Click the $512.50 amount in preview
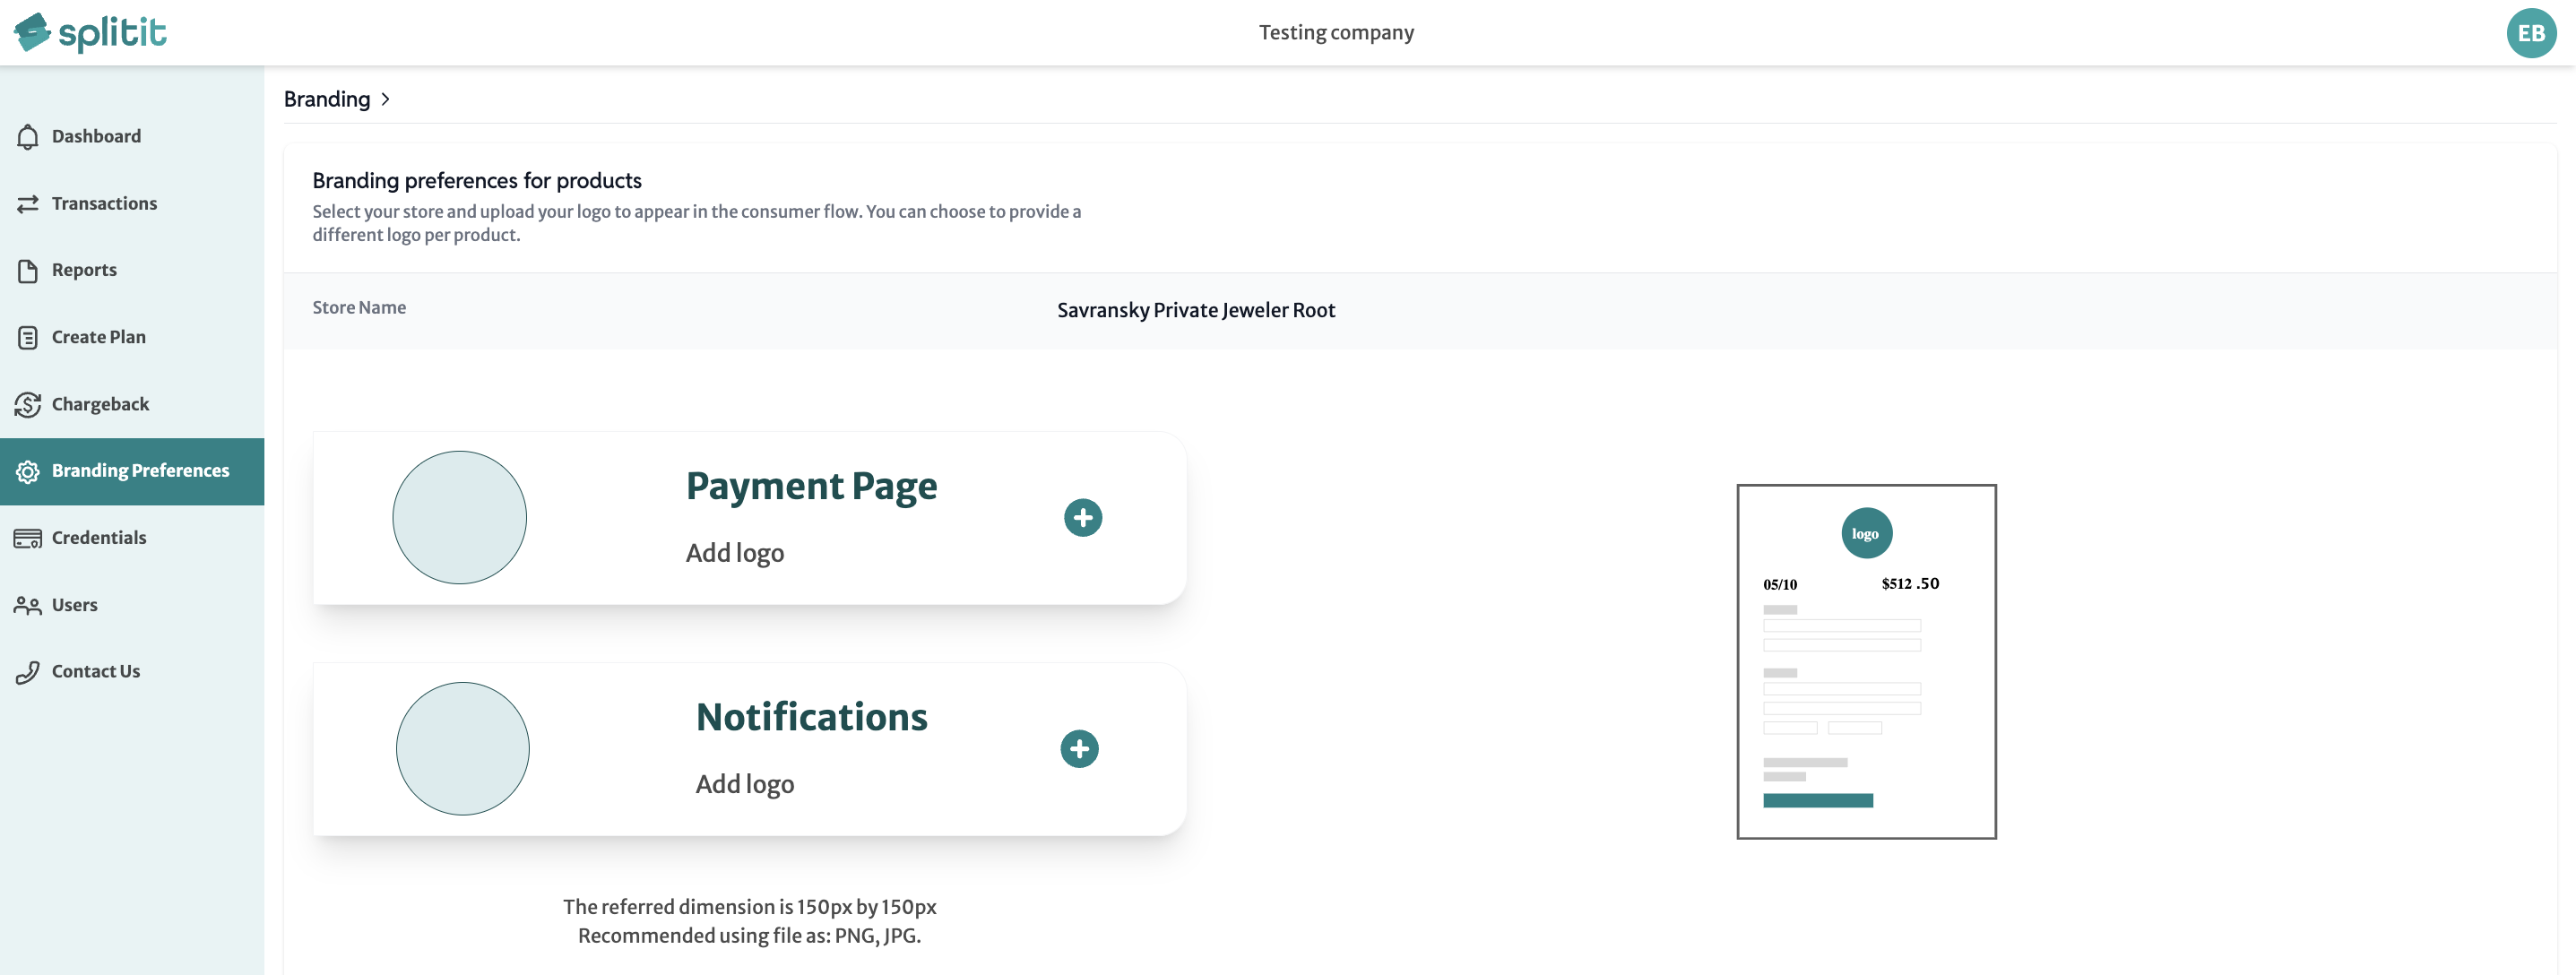The width and height of the screenshot is (2576, 975). [x=1910, y=584]
